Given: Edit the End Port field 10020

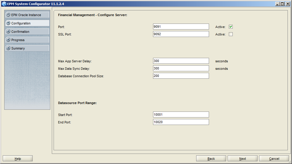Looking at the screenshot, I should click(181, 122).
